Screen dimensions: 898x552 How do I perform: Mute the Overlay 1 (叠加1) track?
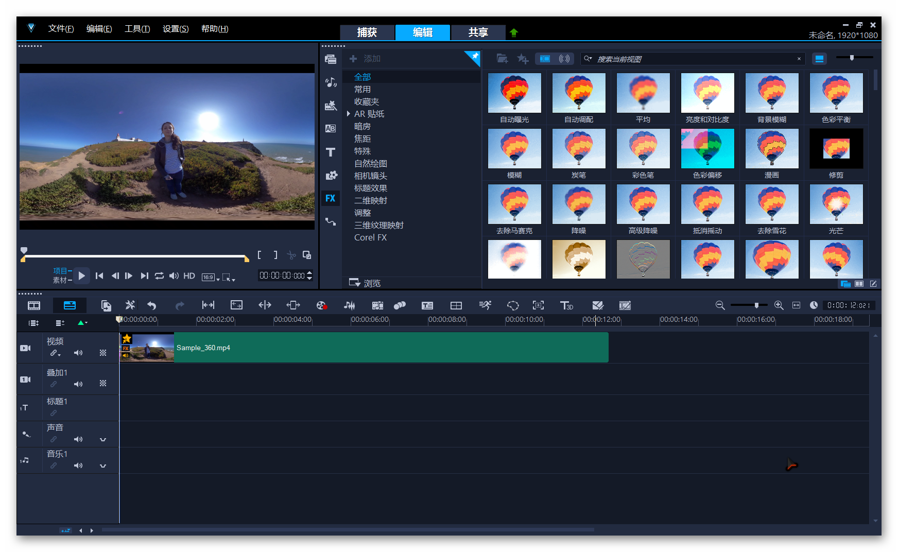[78, 384]
